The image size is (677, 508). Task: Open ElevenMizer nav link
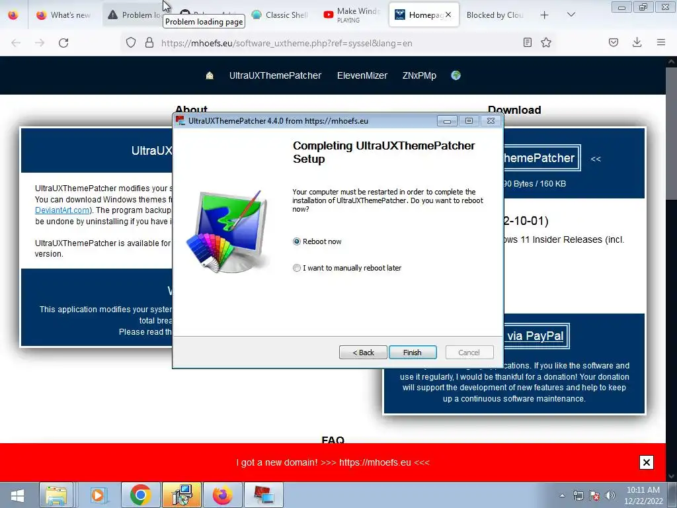click(x=362, y=75)
